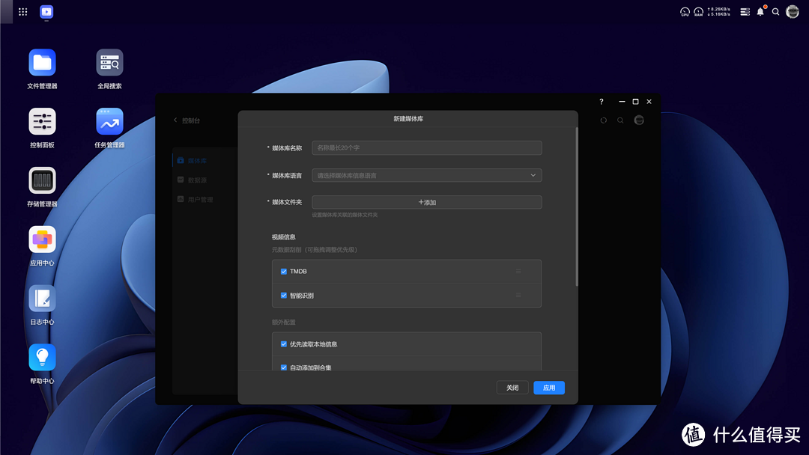
Task: Go back using the 控制台 chevron
Action: click(176, 120)
